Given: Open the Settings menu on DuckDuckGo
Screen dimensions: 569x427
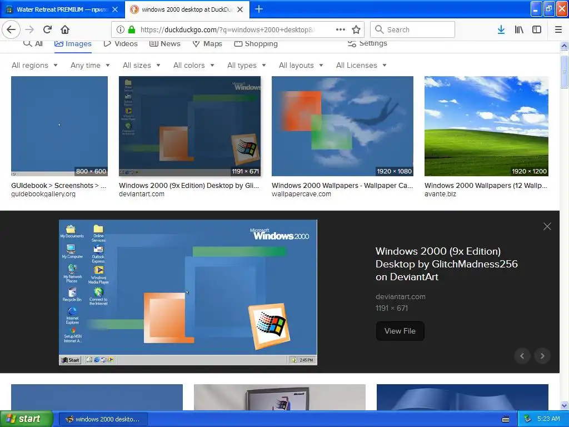Looking at the screenshot, I should pos(367,43).
